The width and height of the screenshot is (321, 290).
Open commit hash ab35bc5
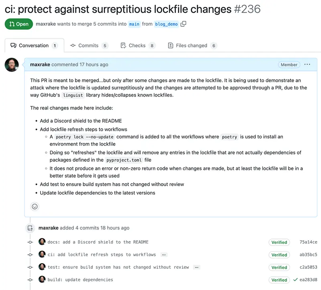[x=308, y=255]
